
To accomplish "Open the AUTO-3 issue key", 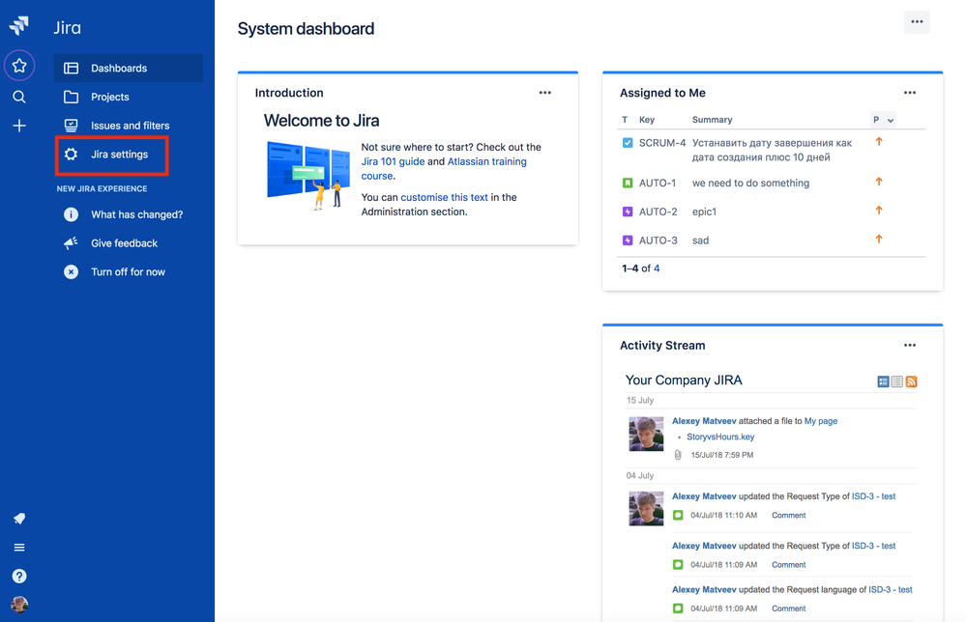I will pos(658,240).
